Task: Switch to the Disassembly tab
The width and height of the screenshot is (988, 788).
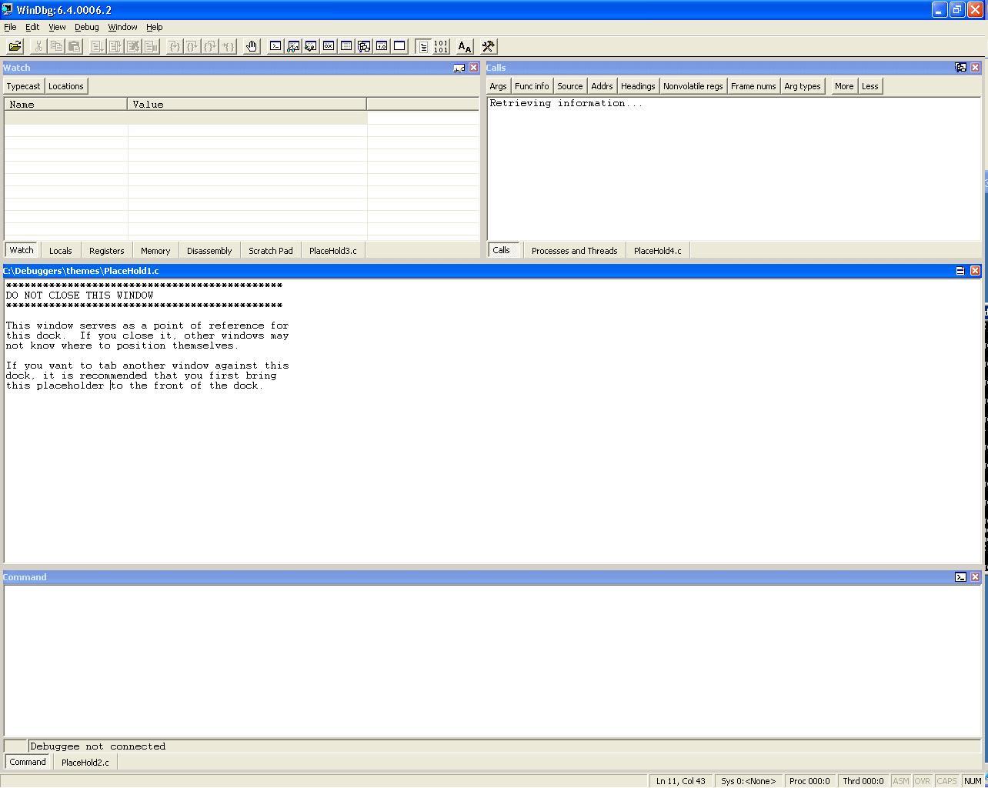Action: click(x=209, y=250)
